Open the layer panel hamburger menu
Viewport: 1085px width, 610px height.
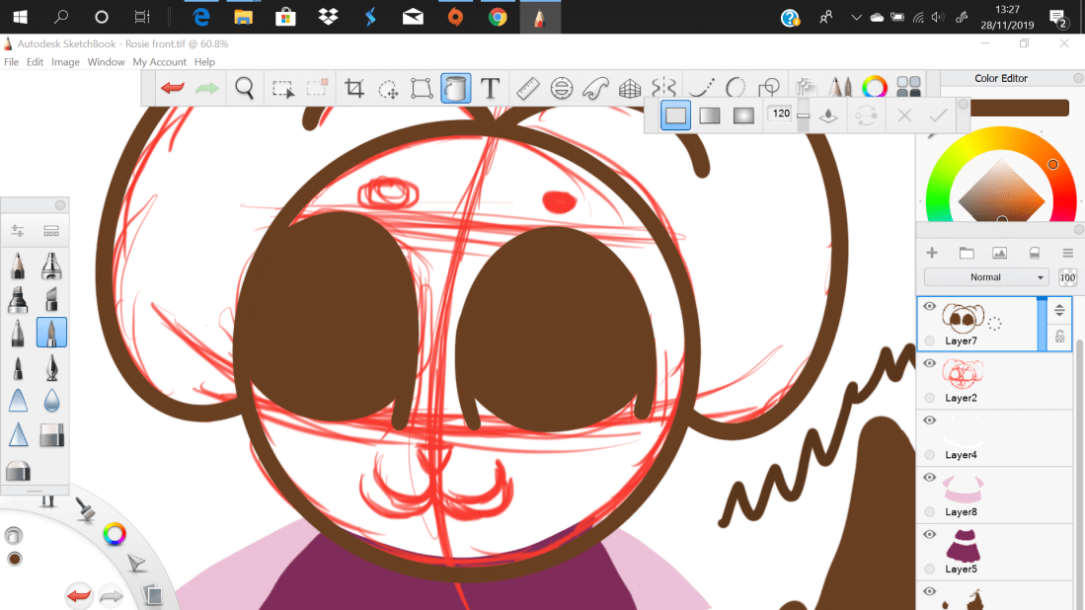1067,253
